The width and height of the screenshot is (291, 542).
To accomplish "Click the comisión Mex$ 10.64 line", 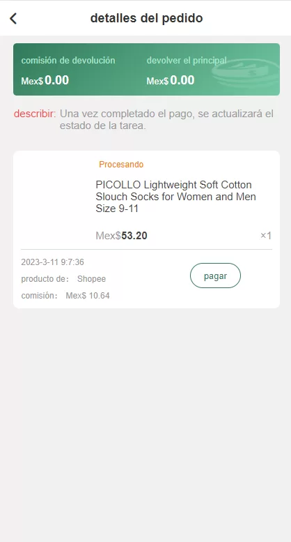I will coord(65,296).
